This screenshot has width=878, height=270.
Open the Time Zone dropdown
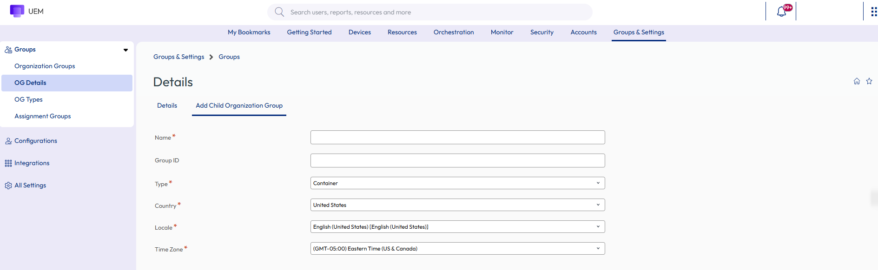(x=457, y=249)
